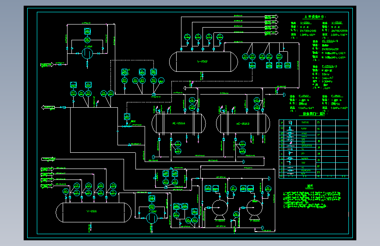Screen dimensions: 380x246
Task: Select the V-0502 vessel label
Action: pyautogui.click(x=202, y=61)
